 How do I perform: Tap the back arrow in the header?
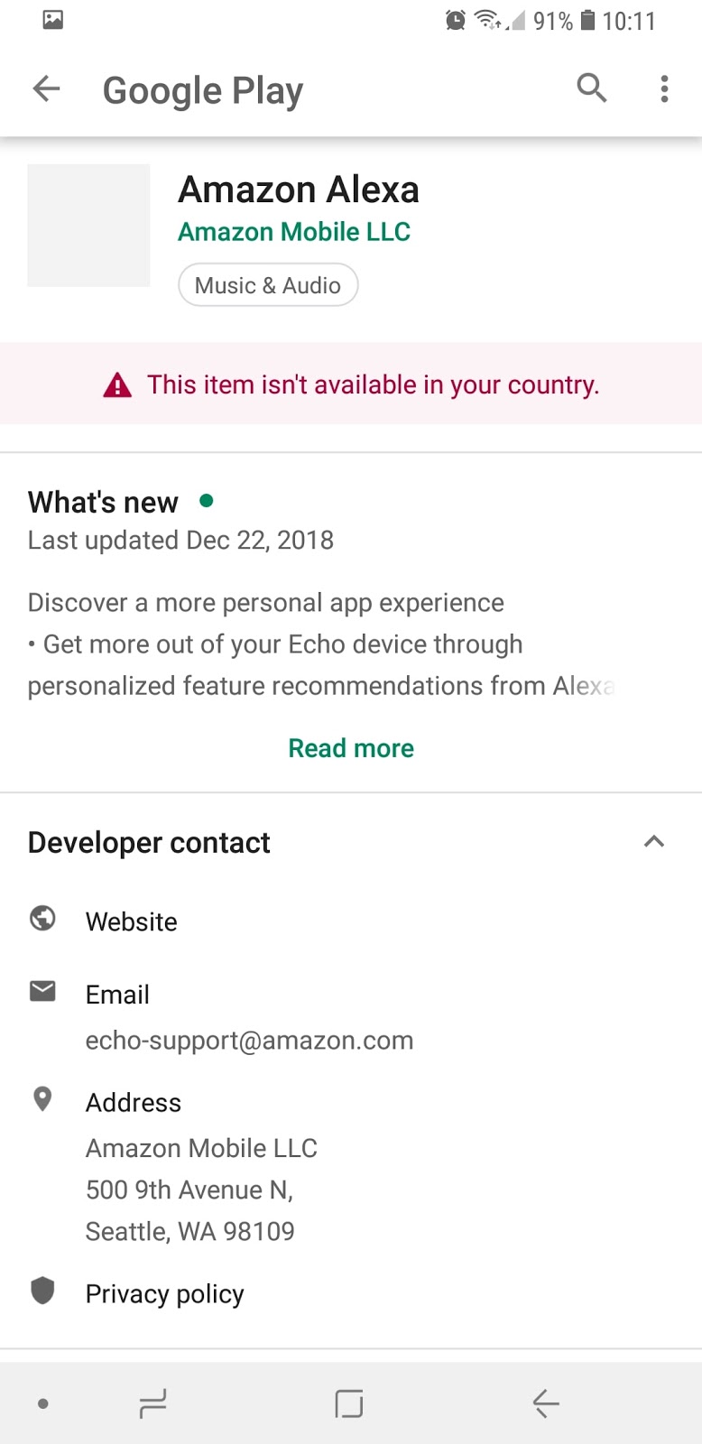coord(46,88)
